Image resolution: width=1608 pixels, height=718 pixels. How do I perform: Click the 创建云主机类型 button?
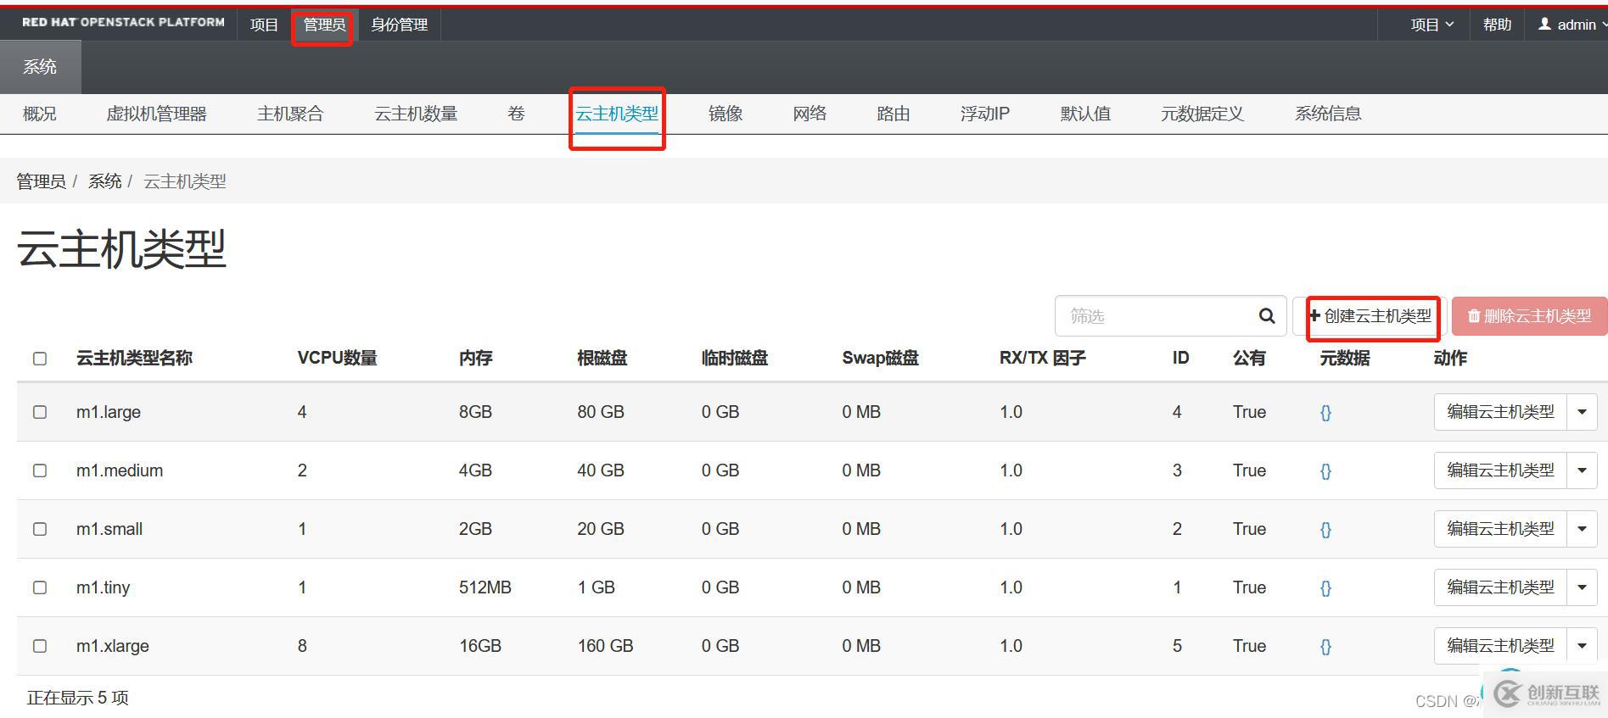tap(1371, 316)
